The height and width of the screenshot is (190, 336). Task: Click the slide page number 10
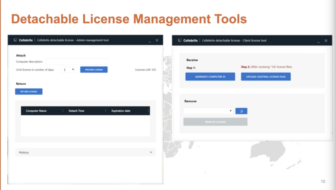323,181
